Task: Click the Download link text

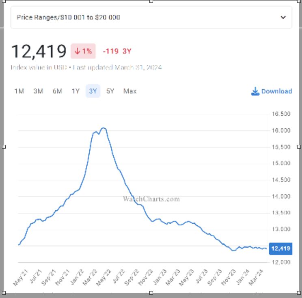Action: click(x=276, y=91)
